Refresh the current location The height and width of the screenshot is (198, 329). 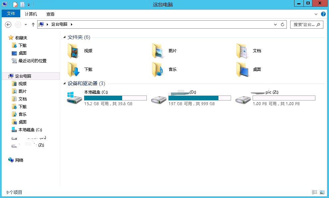pyautogui.click(x=283, y=24)
